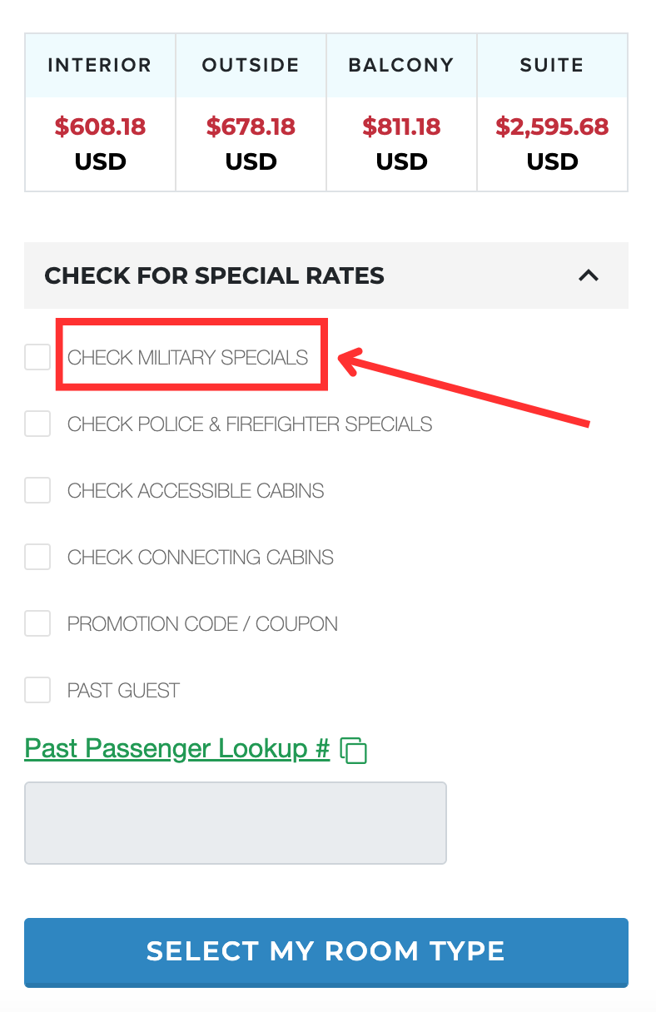The width and height of the screenshot is (656, 1012).
Task: Toggle the Check Connecting Cabins checkbox
Action: click(37, 558)
